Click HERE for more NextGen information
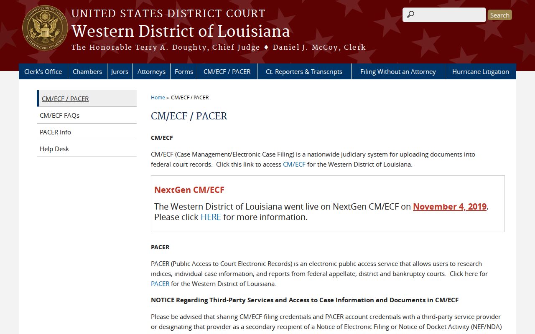The height and width of the screenshot is (334, 535). (211, 217)
